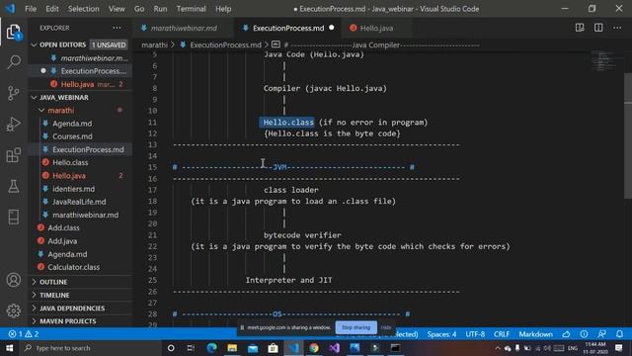Open the Terminal menu
Image resolution: width=632 pixels, height=356 pixels.
pos(191,9)
